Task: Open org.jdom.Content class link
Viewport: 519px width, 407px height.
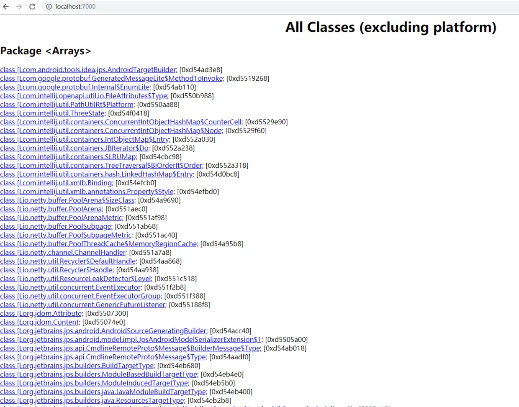Action: (x=40, y=323)
